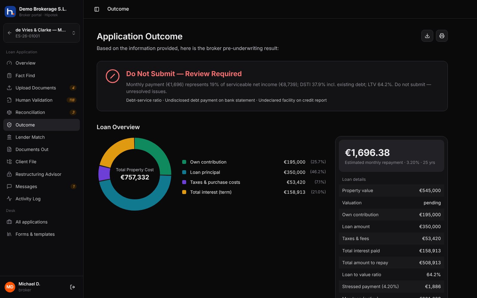Click the log out icon beside Michael D.
The height and width of the screenshot is (298, 477).
72,287
